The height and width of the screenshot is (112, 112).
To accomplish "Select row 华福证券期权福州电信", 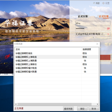I will [x=57, y=68].
